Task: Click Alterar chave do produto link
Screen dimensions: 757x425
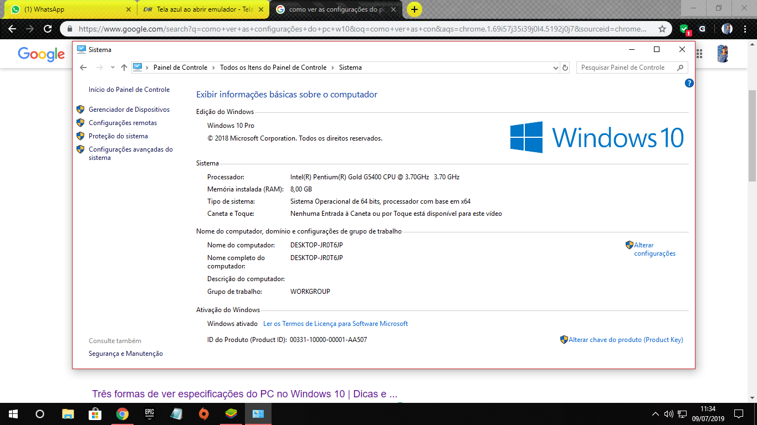Action: 626,340
